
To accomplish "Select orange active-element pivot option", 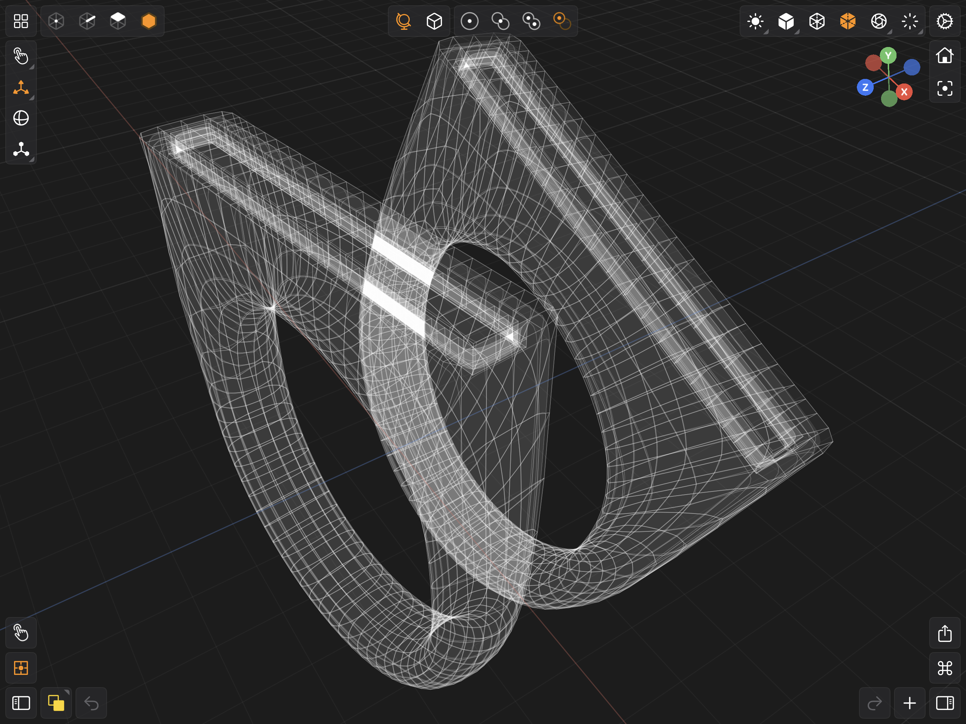I will tap(562, 21).
